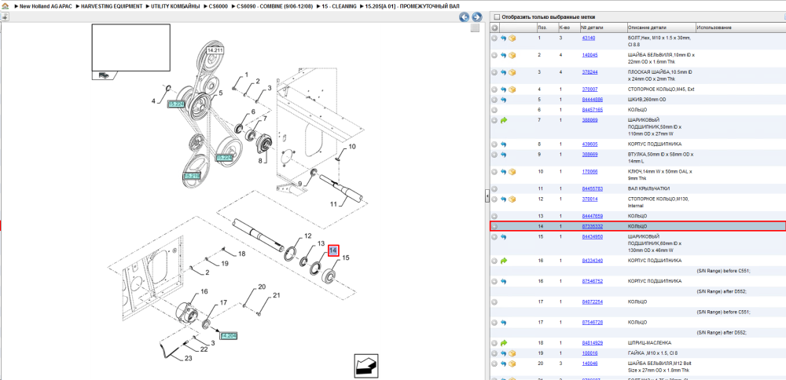
Task: Open 15 - CLEANING breadcrumb
Action: [x=339, y=6]
